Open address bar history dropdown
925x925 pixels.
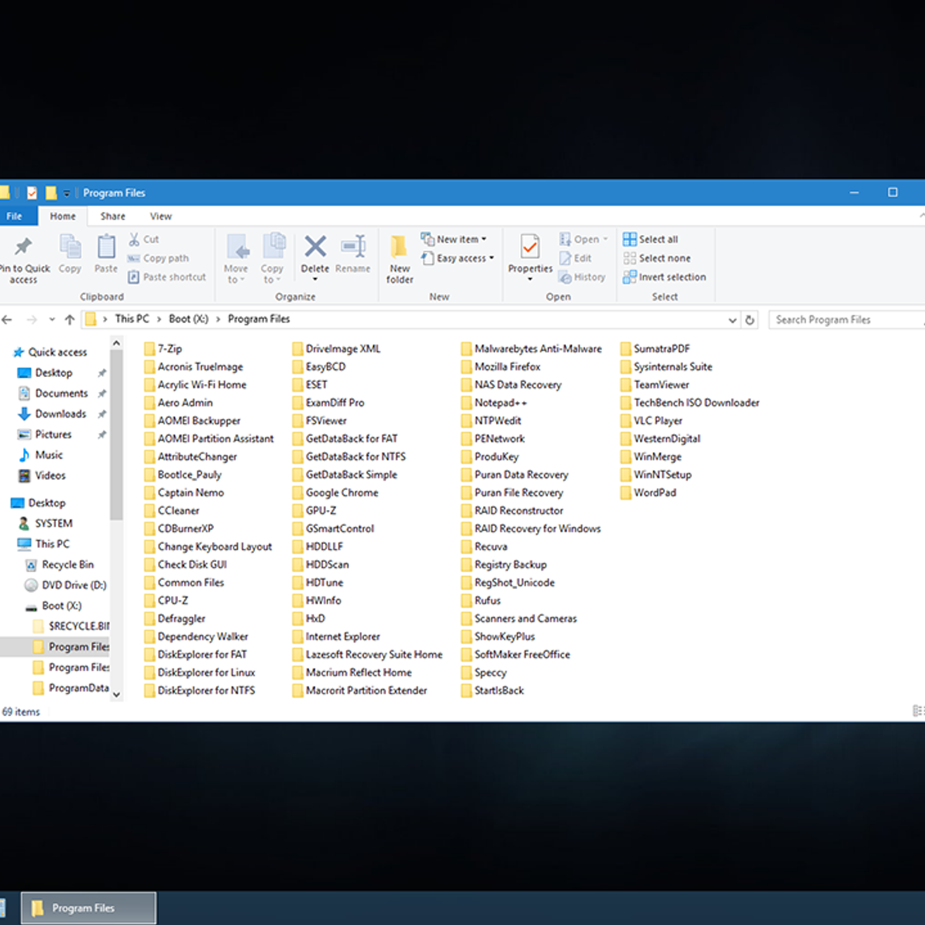point(732,320)
